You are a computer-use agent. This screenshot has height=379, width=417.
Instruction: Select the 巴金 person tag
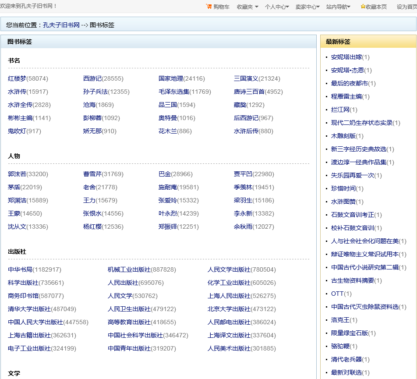click(165, 174)
